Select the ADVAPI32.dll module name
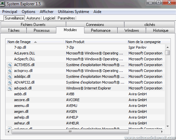 (24, 83)
